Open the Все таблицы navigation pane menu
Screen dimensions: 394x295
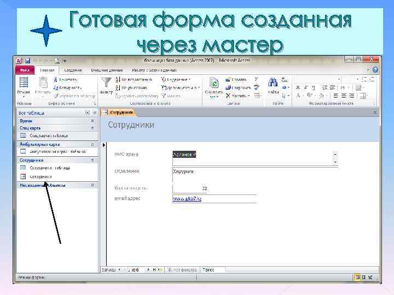point(88,113)
